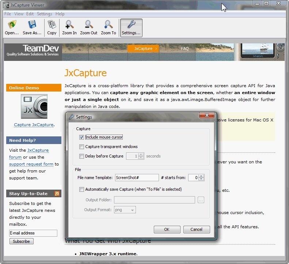The image size is (289, 264).
Task: Click the Online Demo header
Action: (34, 88)
